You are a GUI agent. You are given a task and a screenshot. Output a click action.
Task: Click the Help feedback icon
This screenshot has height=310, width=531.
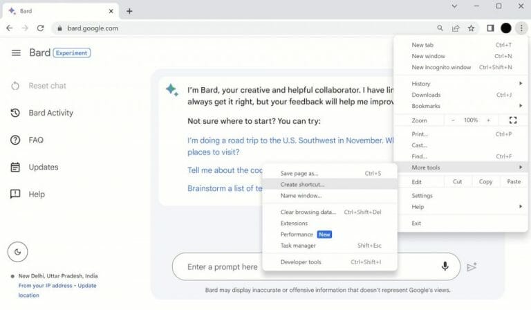15,194
